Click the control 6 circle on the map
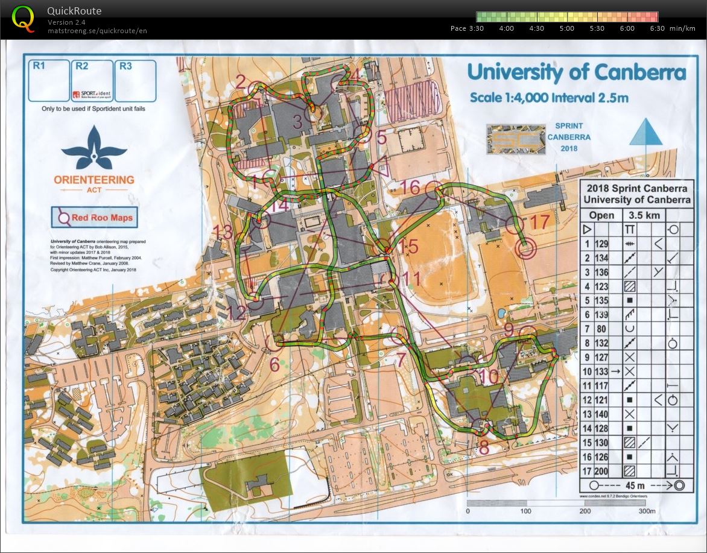Screen dimensions: 707x553 (x=274, y=343)
